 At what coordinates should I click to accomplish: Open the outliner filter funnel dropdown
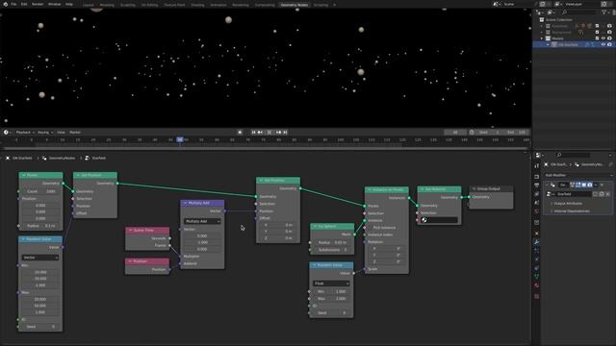coord(605,12)
